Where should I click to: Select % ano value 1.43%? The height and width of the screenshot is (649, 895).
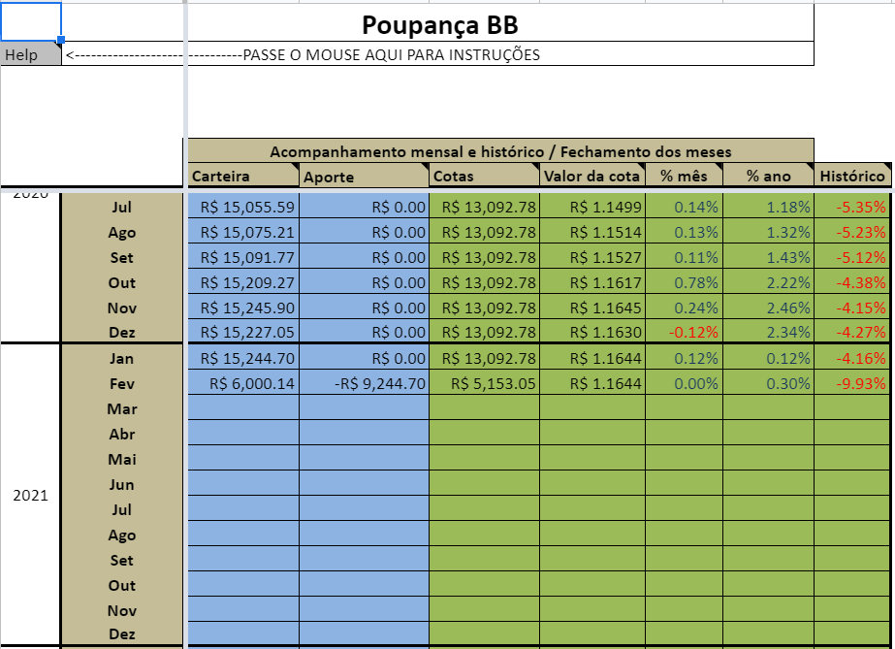(768, 257)
